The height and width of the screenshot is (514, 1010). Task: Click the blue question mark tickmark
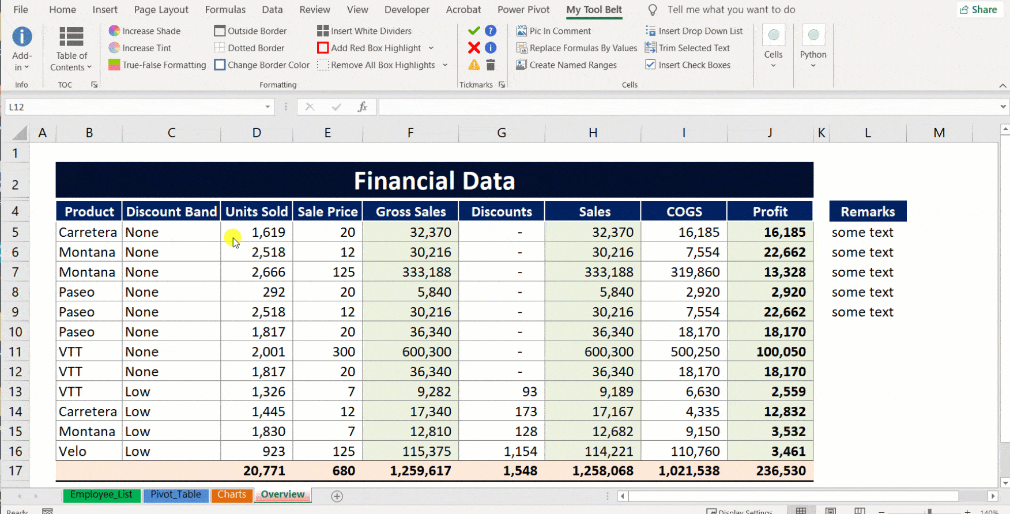(x=491, y=31)
